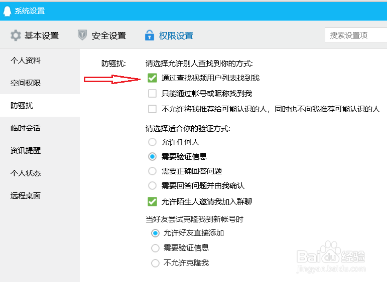387x282 pixels.
Task: Check 不允许将我推荐给可能认识的人 checkbox
Action: (x=152, y=109)
